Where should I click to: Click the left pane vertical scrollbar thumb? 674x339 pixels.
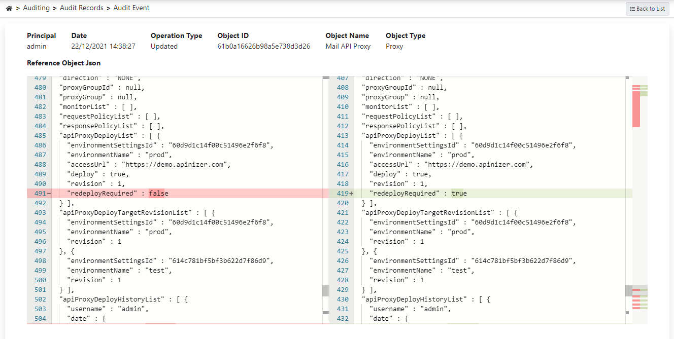pyautogui.click(x=325, y=291)
